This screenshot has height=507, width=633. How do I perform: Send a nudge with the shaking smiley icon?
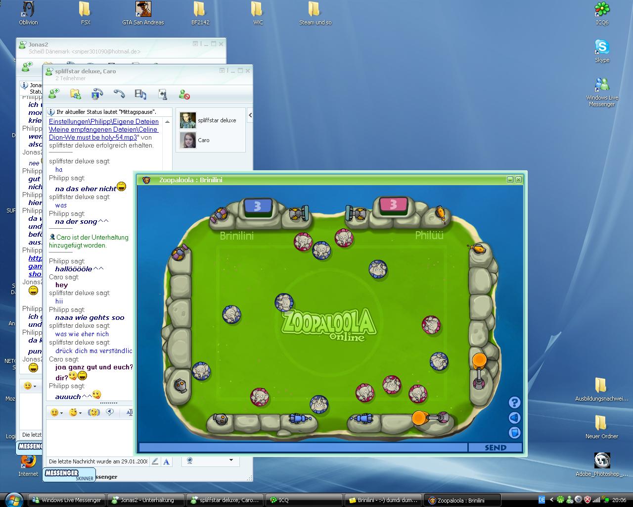pyautogui.click(x=93, y=412)
